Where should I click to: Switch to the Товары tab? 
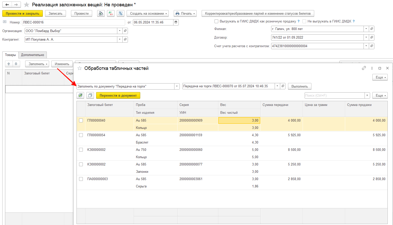click(x=10, y=55)
